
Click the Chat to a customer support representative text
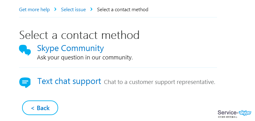[160, 82]
